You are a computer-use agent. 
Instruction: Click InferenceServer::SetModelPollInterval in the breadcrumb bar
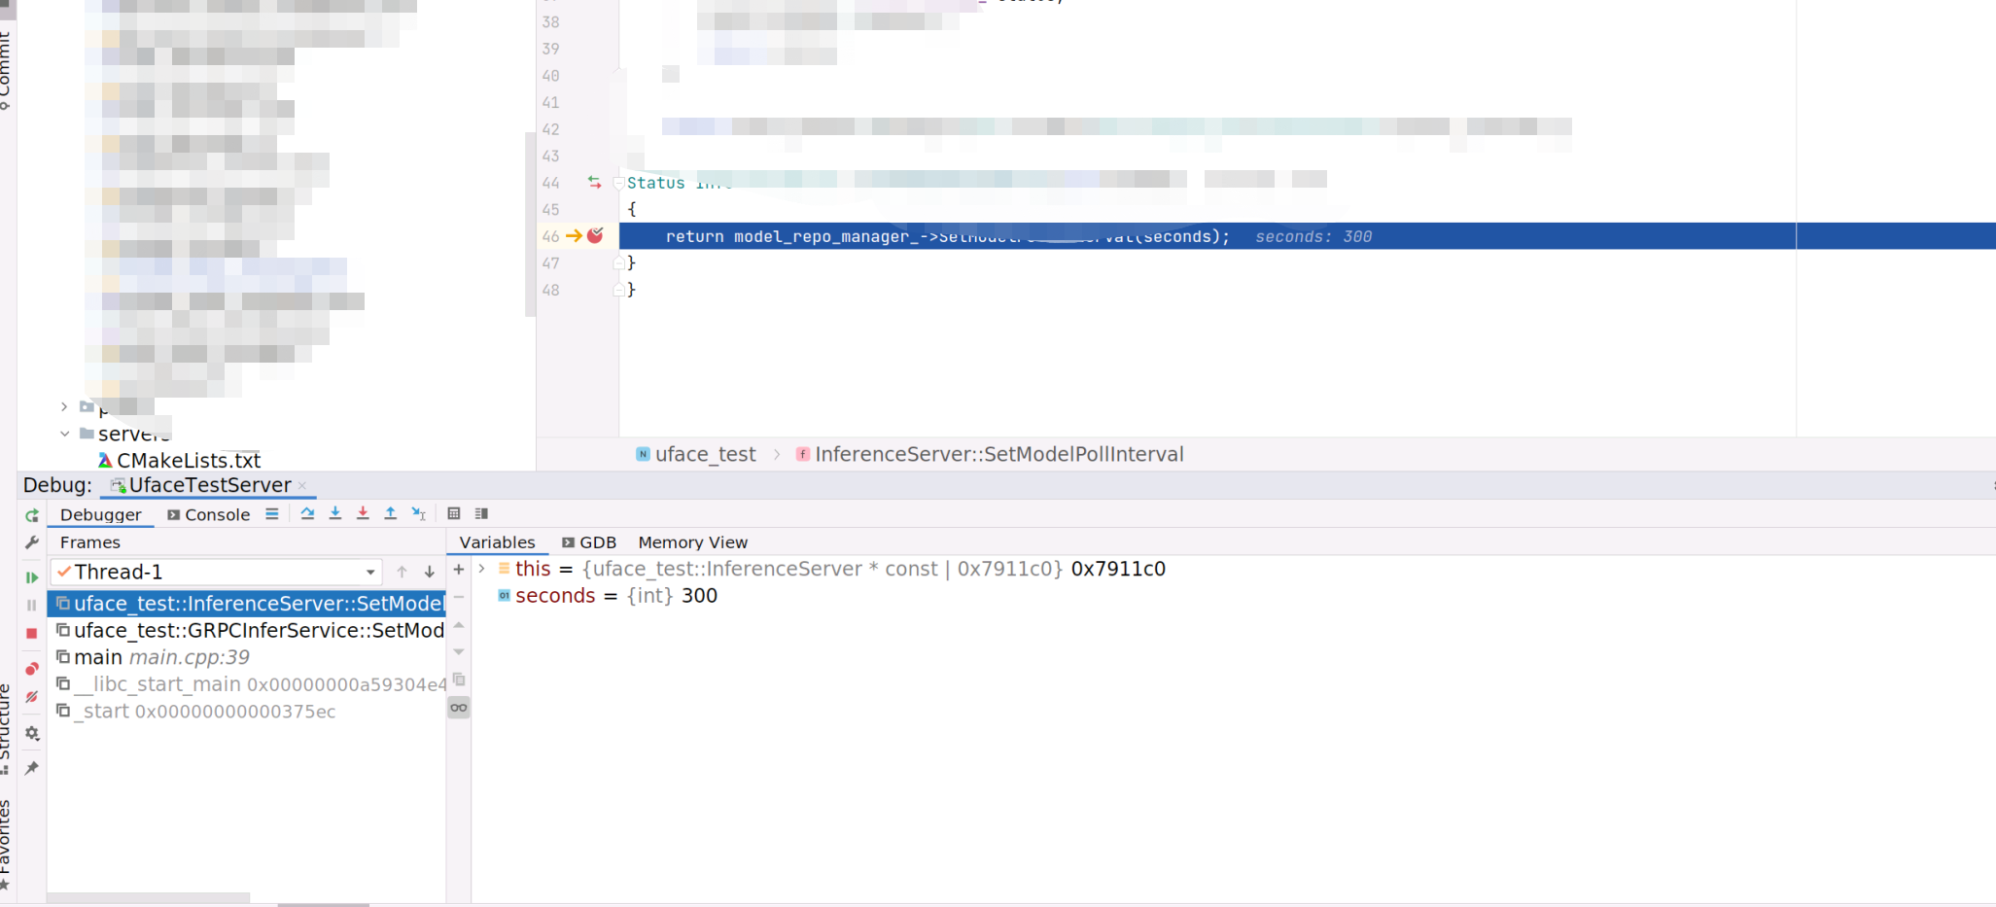[x=998, y=454]
